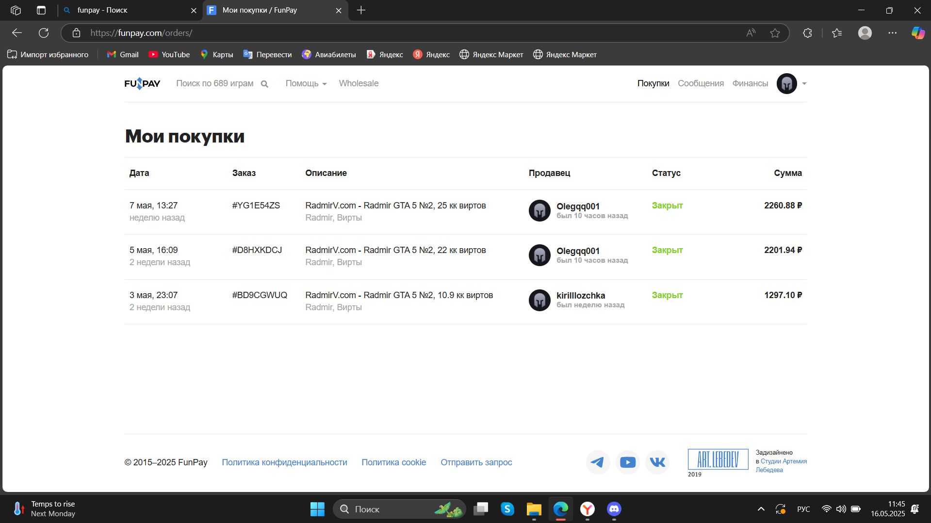
Task: Open order #YG1E54ZS
Action: [256, 206]
